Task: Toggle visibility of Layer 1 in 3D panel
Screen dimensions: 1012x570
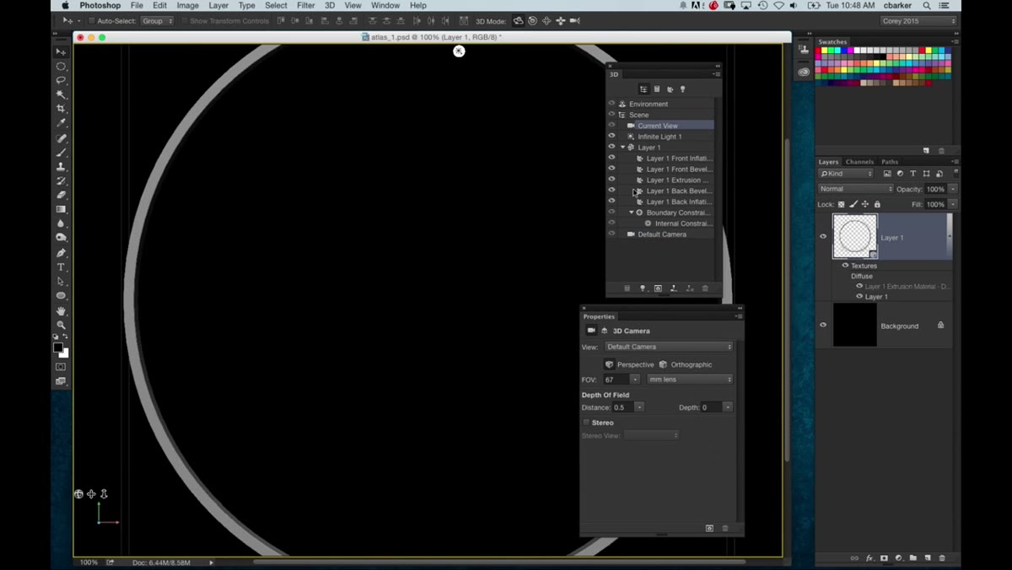Action: point(612,147)
